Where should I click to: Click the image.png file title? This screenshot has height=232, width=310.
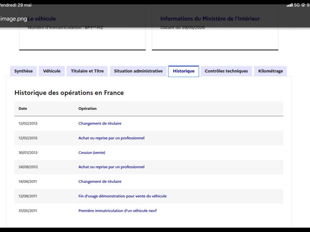click(x=14, y=19)
